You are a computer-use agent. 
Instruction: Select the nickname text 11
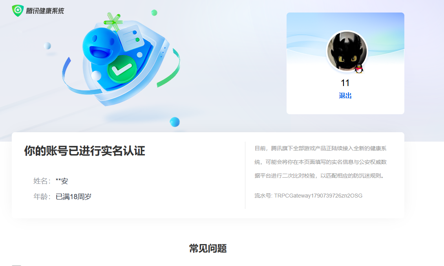tap(345, 83)
